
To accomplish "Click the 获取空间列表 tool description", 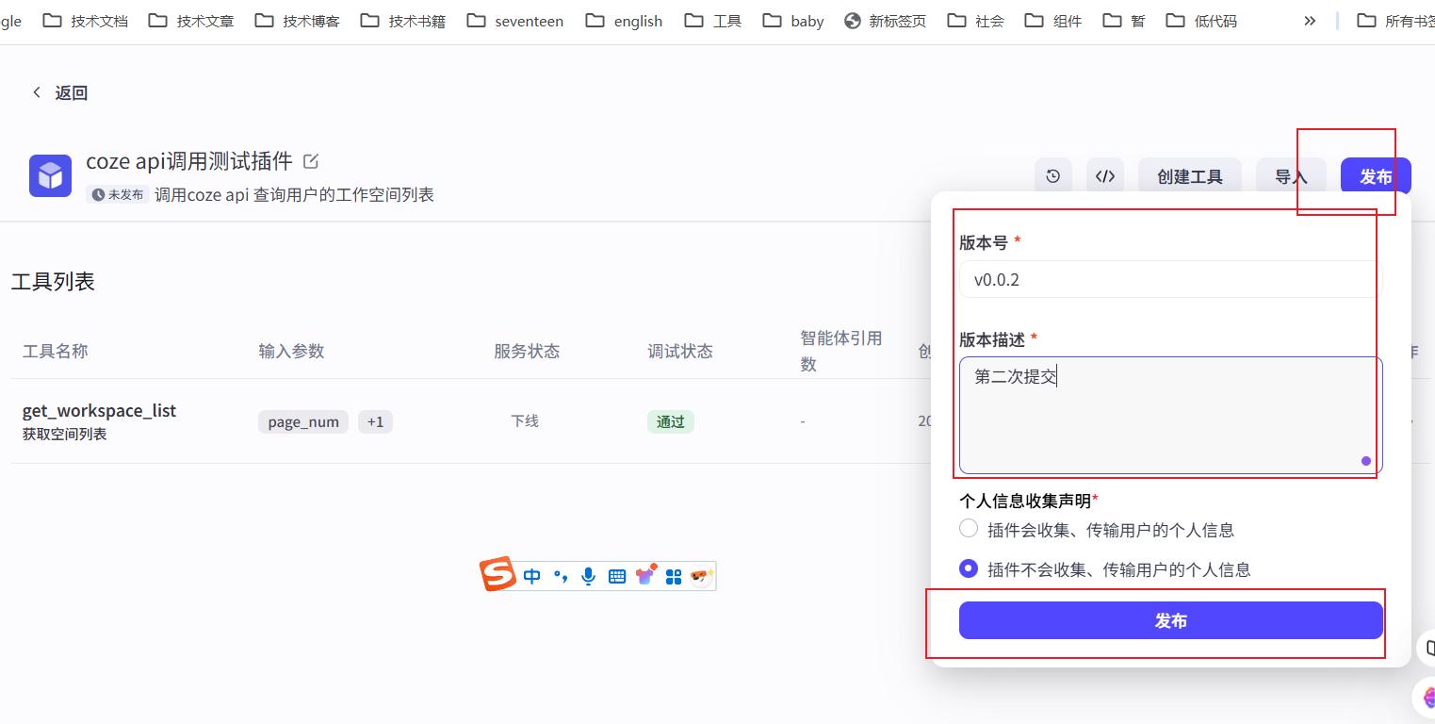I will click(65, 435).
